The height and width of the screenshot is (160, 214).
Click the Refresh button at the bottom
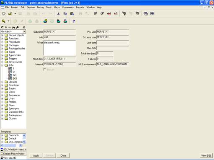tap(49, 155)
